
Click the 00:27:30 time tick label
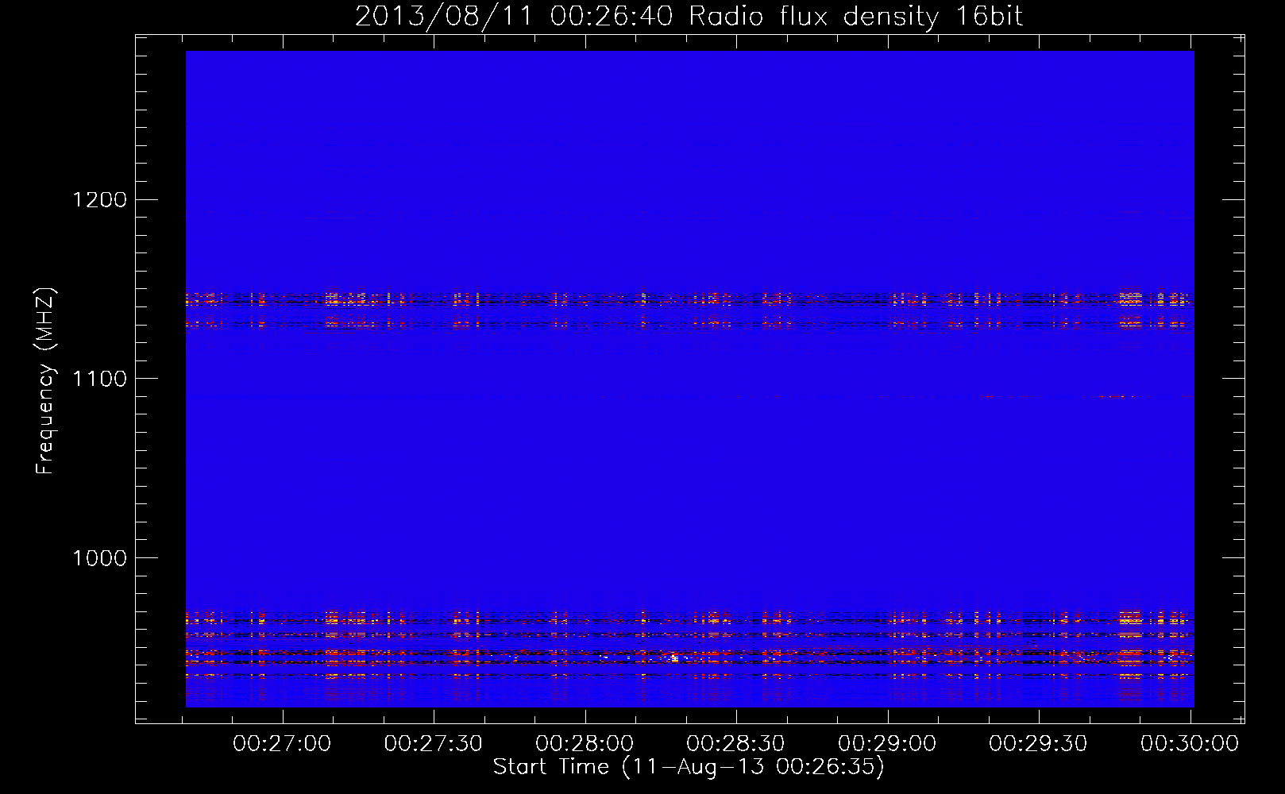433,744
